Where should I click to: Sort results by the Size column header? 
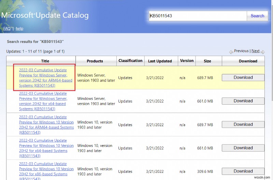(207, 61)
